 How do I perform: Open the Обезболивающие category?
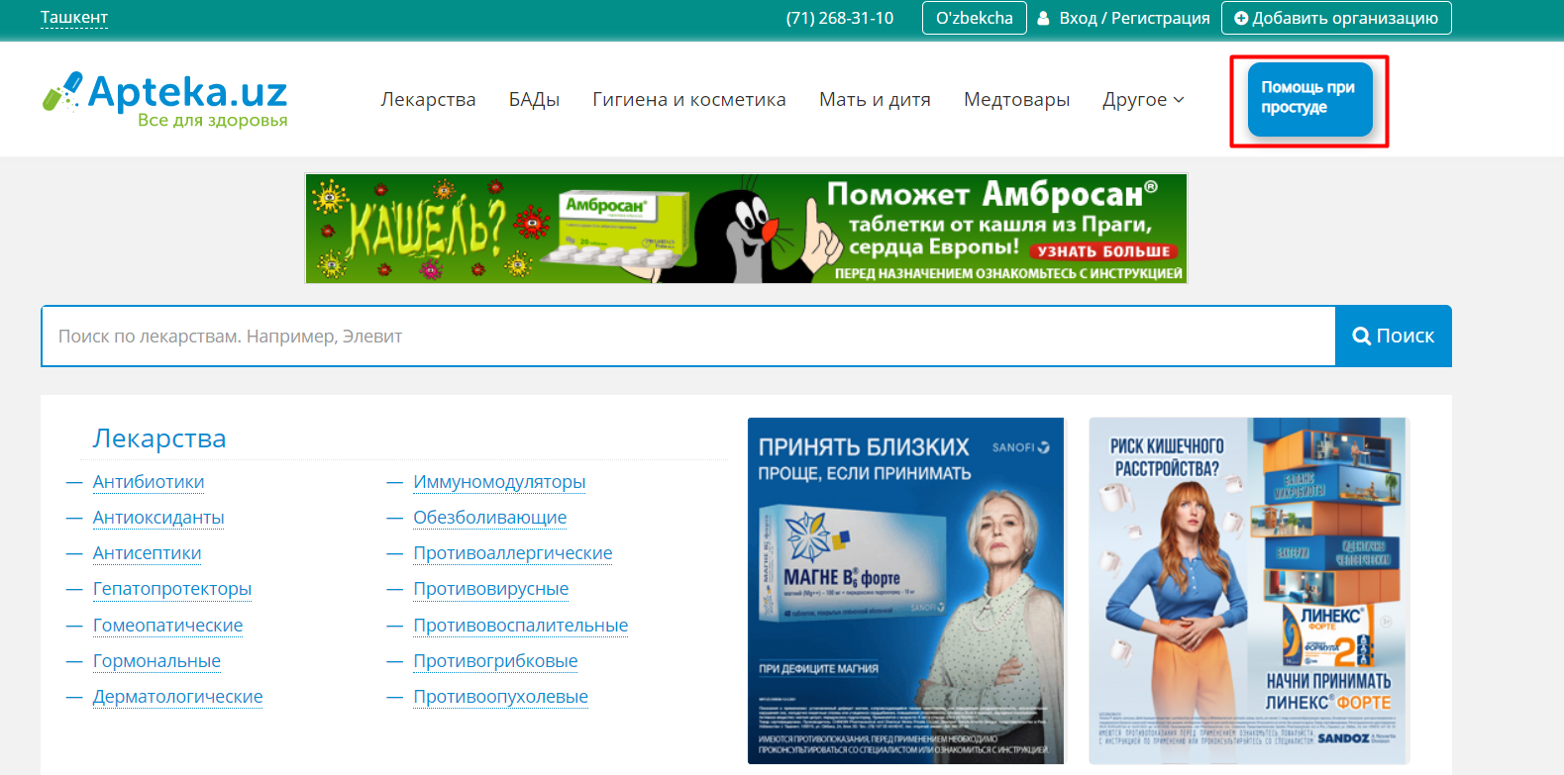490,518
